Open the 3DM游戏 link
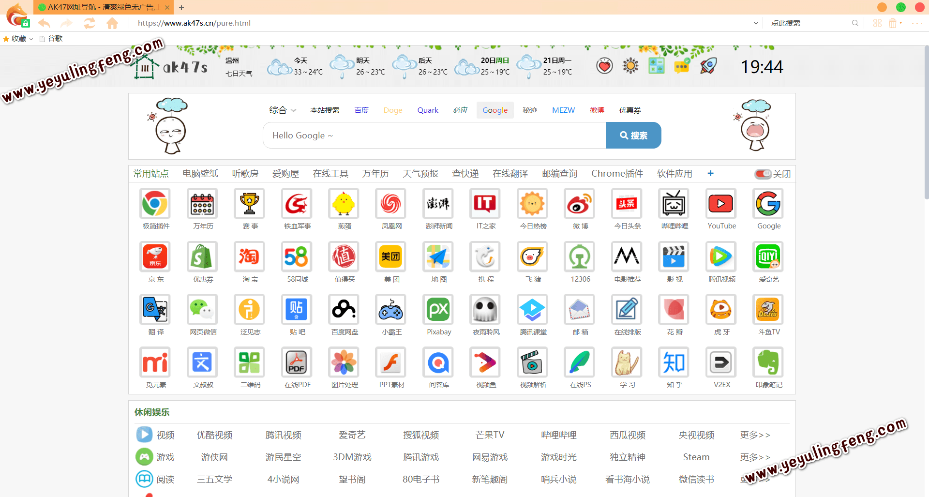 click(352, 457)
